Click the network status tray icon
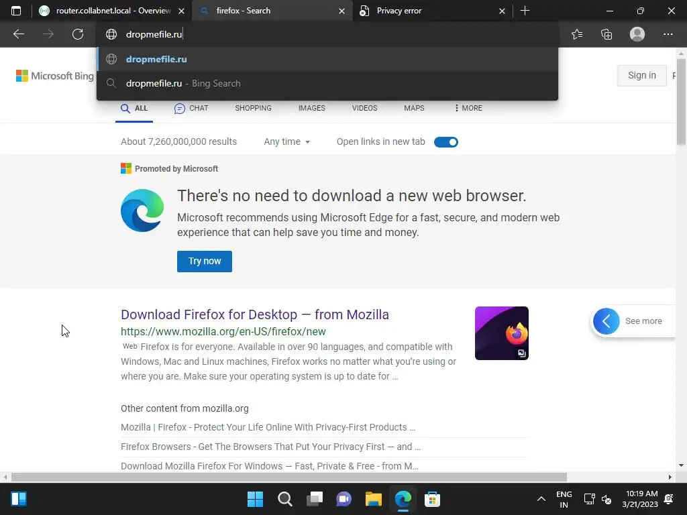This screenshot has width=687, height=515. point(589,499)
